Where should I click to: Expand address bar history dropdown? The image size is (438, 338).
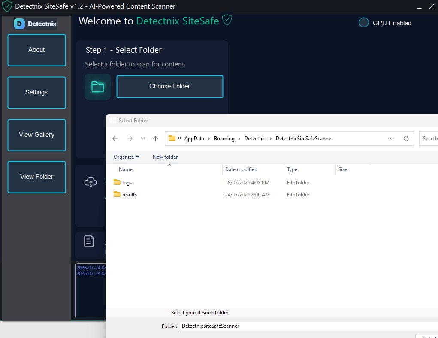(392, 139)
